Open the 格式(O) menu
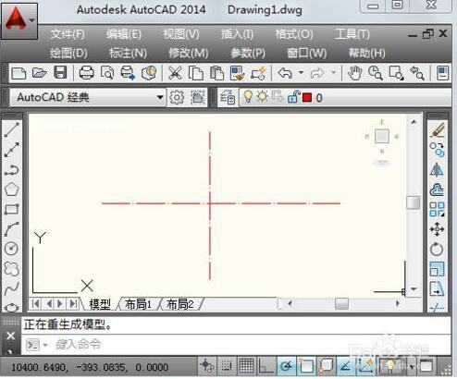The height and width of the screenshot is (379, 457). click(294, 34)
